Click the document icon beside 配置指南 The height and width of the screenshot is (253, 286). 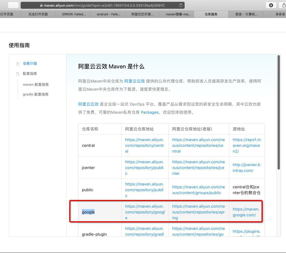pyautogui.click(x=18, y=74)
